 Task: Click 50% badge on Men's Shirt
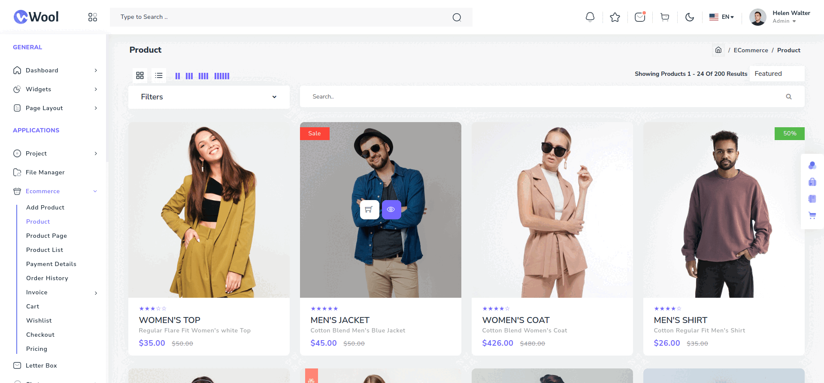[790, 133]
